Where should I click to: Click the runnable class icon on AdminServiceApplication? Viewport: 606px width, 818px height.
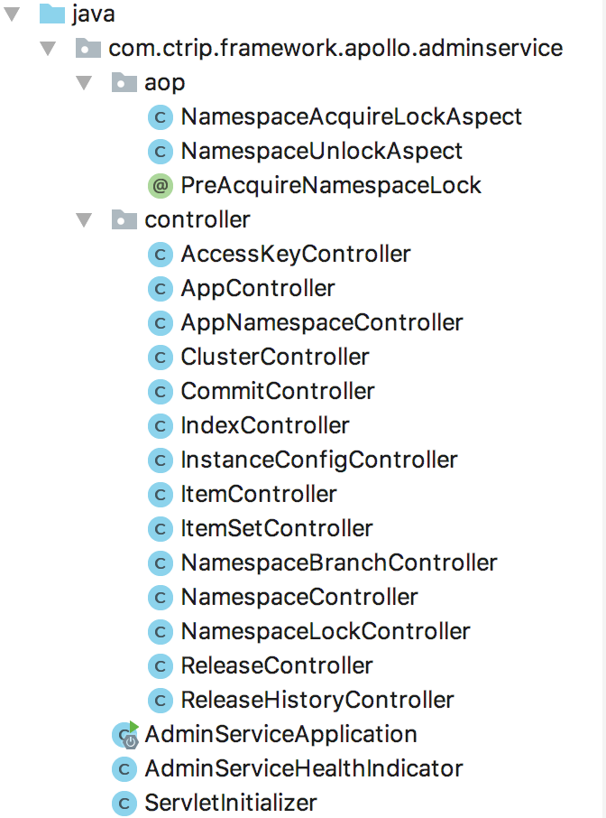pos(124,735)
